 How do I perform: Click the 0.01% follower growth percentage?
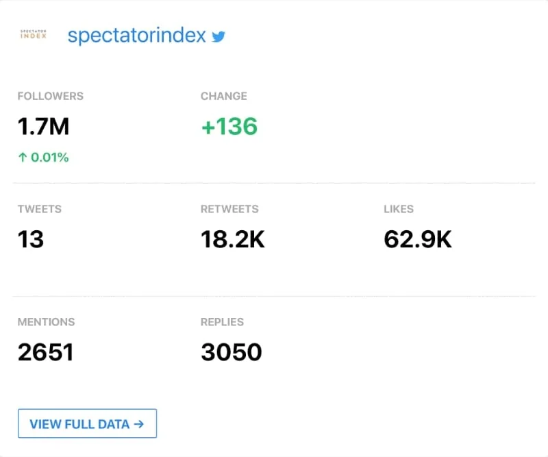pos(49,158)
